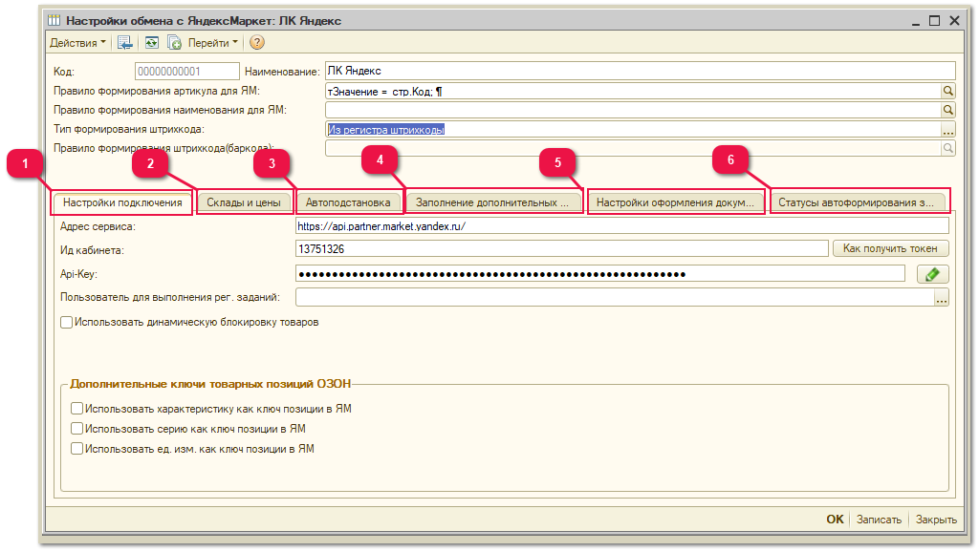The height and width of the screenshot is (552, 979).
Task: Click the Адрес сервиса URL field
Action: pyautogui.click(x=621, y=226)
